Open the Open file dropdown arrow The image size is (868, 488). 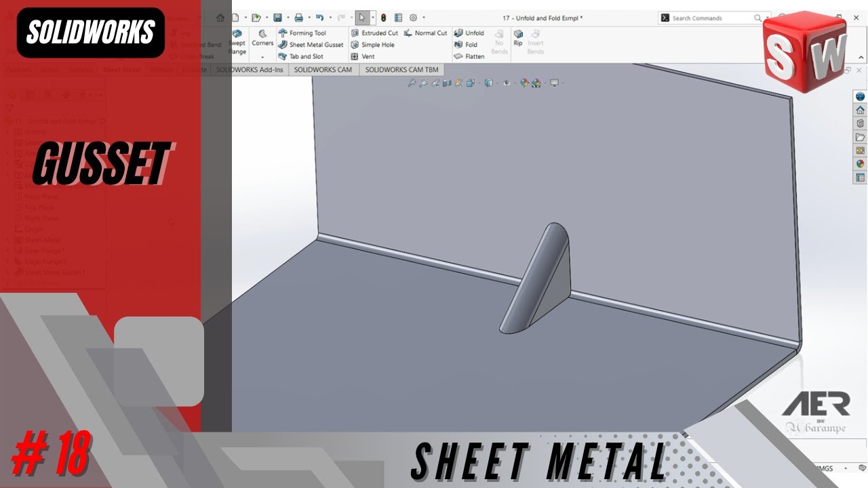click(x=267, y=18)
